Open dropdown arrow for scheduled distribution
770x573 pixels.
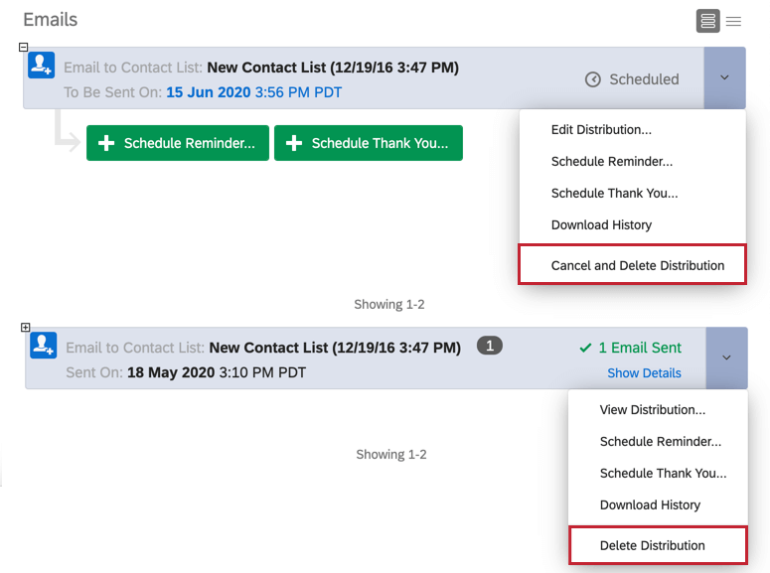[724, 77]
